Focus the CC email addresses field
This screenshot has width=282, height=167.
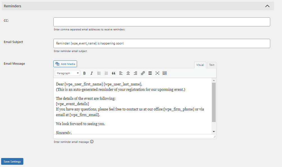(x=162, y=22)
